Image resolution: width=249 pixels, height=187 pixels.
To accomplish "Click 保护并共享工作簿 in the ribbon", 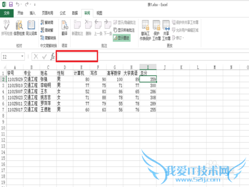I will point(185,22).
